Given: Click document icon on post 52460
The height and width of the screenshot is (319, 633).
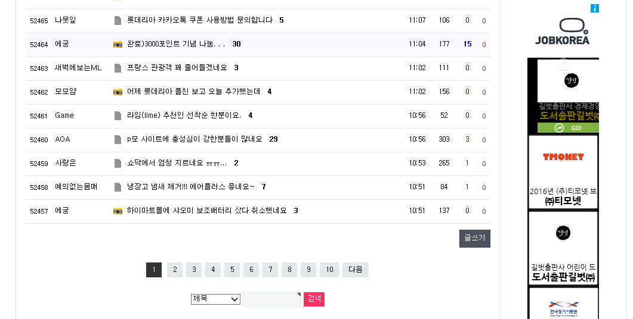Looking at the screenshot, I should pos(118,140).
